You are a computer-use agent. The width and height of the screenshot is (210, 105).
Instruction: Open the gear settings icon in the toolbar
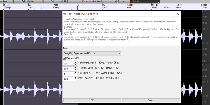click(65, 1)
